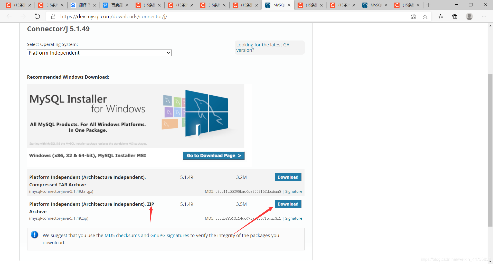The height and width of the screenshot is (264, 493).
Task: Click the Windows (x86, 32 & 64-bit) Installer MSI text
Action: [x=88, y=155]
